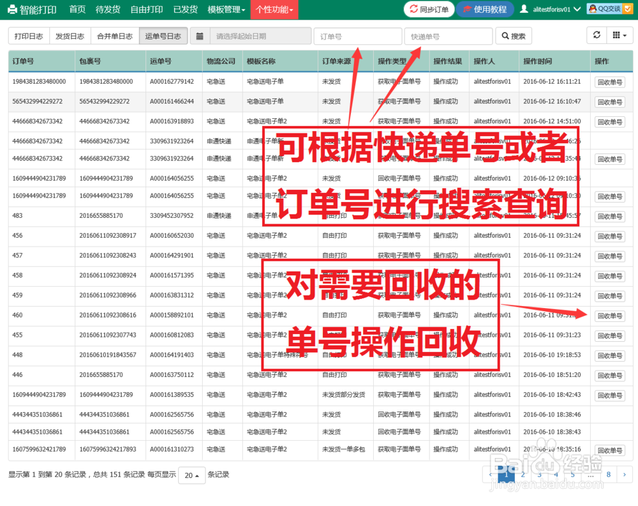Select 已发货 in the top navigation
The width and height of the screenshot is (638, 506).
(185, 9)
